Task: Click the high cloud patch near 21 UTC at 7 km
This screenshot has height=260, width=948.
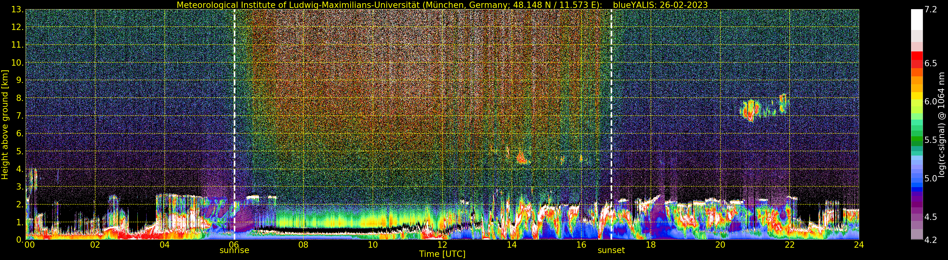Action: click(750, 110)
